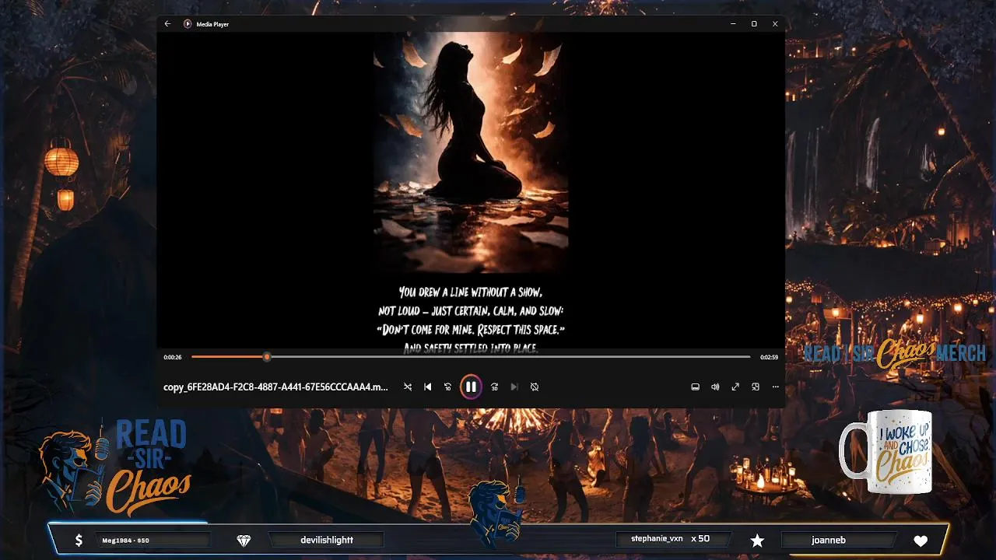Seek to the middle of the timeline

(x=471, y=357)
